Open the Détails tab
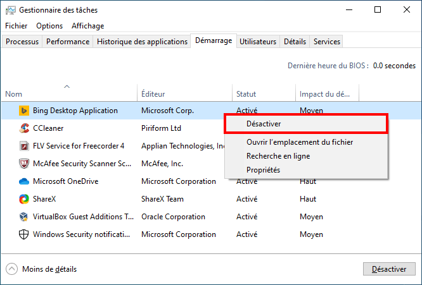This screenshot has width=422, height=285. point(295,42)
